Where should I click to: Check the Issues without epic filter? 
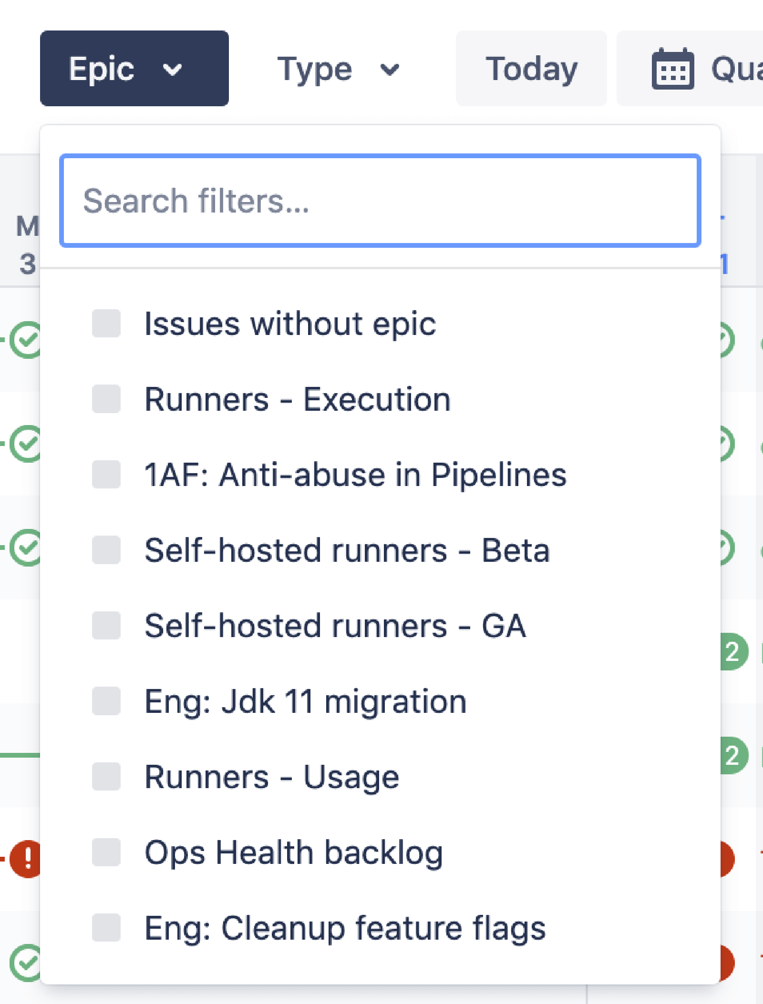106,323
